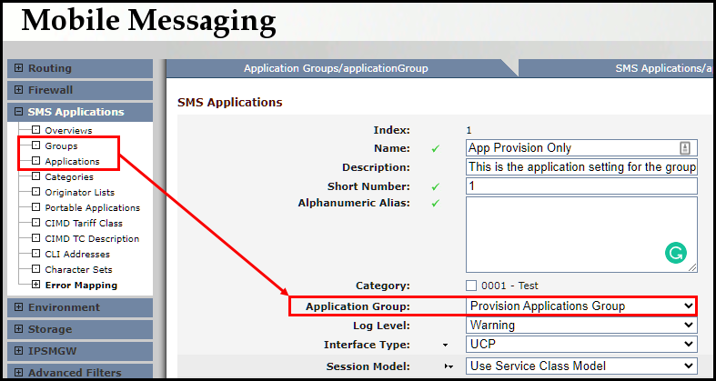Open CIMD TC Description item
This screenshot has height=381, width=716.
pyautogui.click(x=92, y=239)
